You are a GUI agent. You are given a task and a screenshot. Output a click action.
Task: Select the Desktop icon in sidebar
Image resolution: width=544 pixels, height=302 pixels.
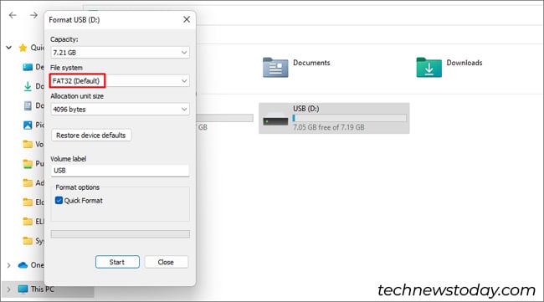28,67
